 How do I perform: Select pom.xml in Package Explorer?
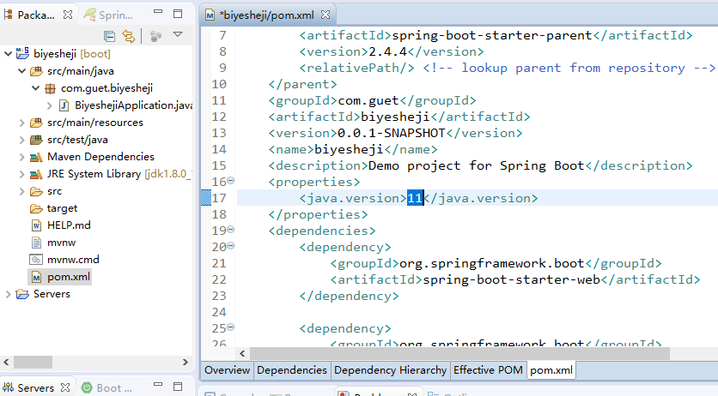[60, 277]
